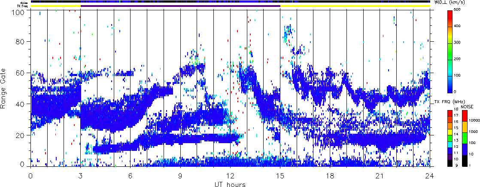Click the 'WID⊥ (km/s)' colorbar title
This screenshot has height=187, width=480.
pos(450,3)
